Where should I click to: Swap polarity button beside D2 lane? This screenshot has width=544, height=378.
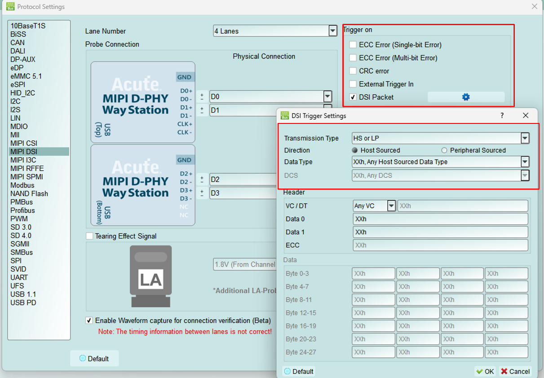(202, 180)
